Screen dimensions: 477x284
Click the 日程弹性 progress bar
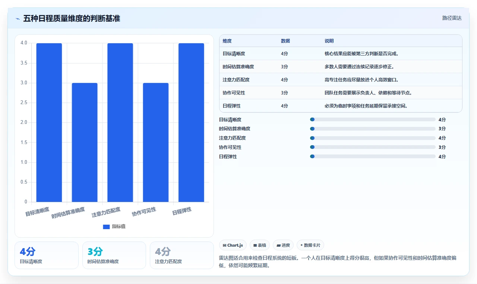373,156
